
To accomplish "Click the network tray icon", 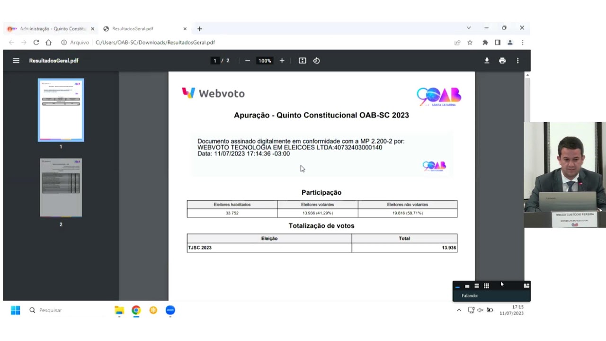I will point(471,310).
